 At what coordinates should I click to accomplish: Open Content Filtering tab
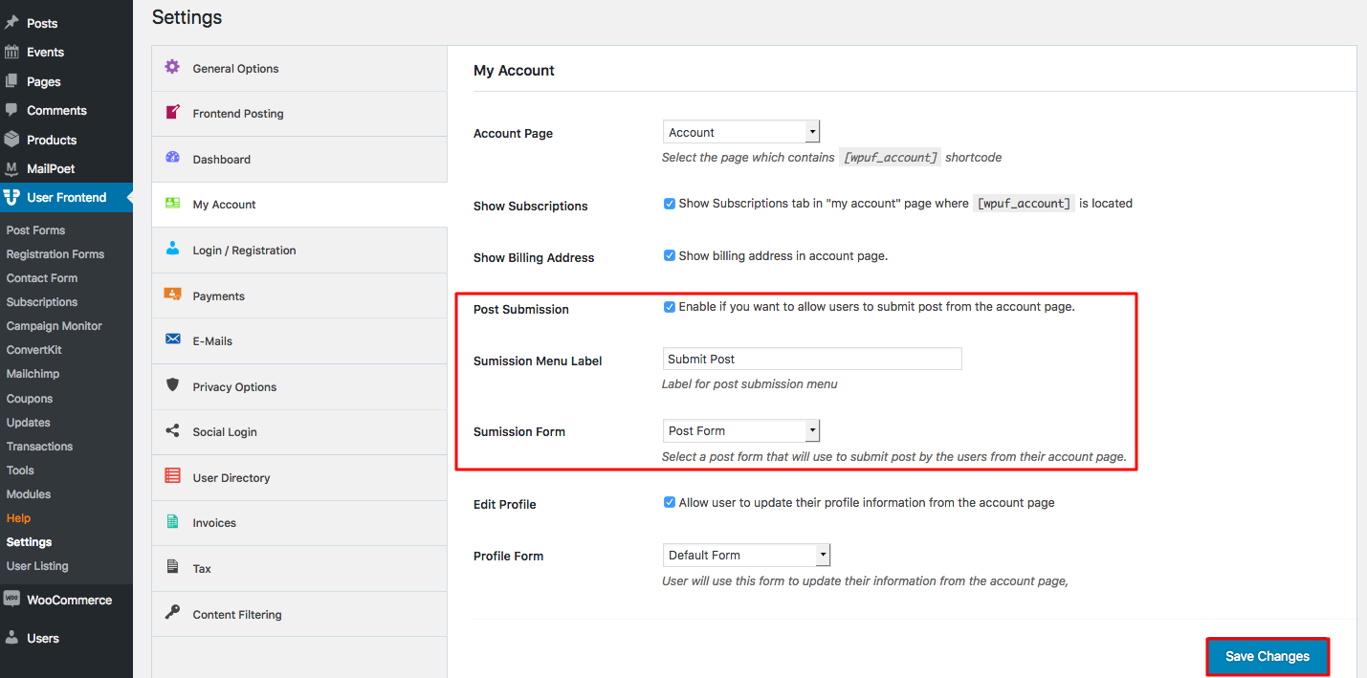[x=299, y=615]
